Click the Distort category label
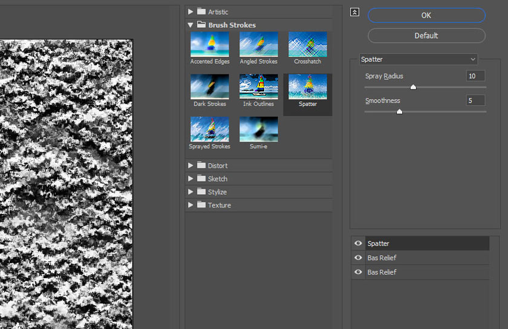Viewport: 508px width, 329px height. 218,166
